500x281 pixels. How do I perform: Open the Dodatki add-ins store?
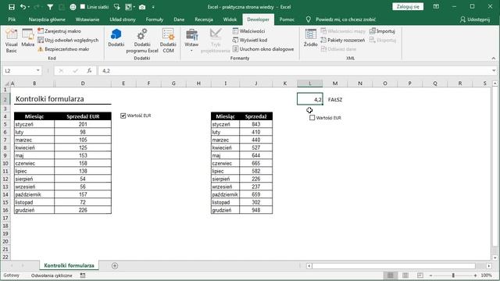116,38
